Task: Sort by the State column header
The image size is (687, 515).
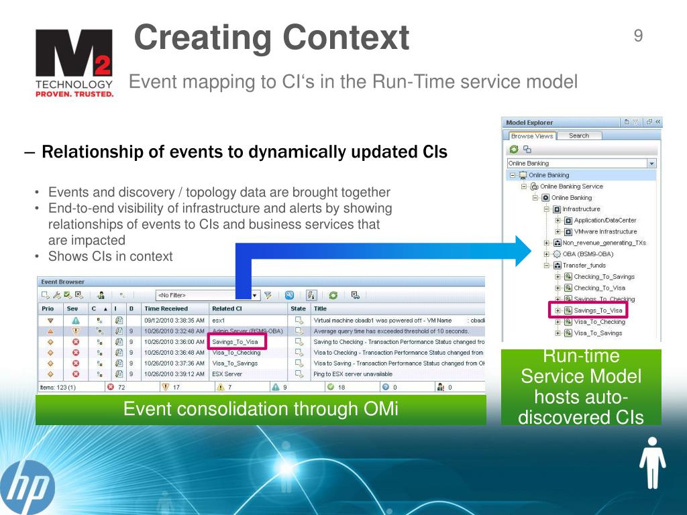Action: [299, 308]
